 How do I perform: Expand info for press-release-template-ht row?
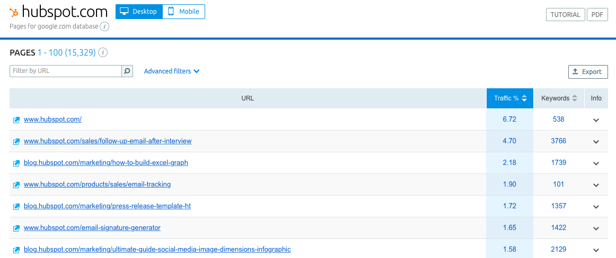[x=596, y=207]
